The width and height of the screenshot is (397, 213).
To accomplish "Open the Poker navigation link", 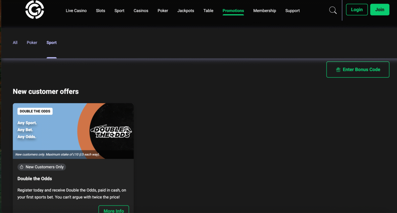I will tap(163, 11).
